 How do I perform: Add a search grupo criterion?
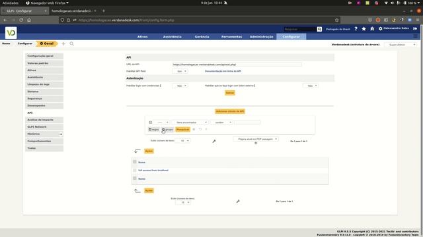pyautogui.click(x=167, y=130)
